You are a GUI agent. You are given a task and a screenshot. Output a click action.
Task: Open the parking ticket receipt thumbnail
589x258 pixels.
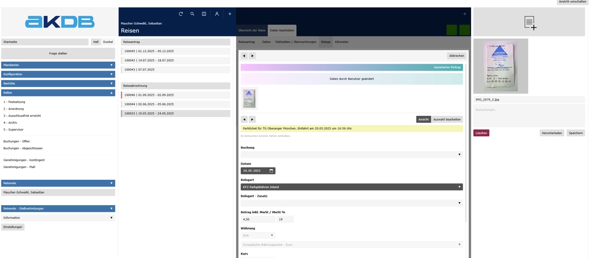[x=249, y=99]
